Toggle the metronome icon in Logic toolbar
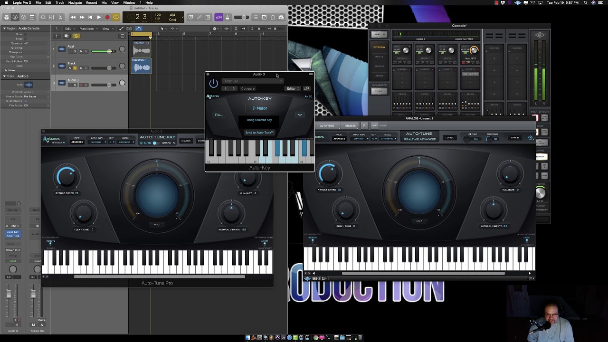Screen dimensions: 608x342 [x=227, y=18]
